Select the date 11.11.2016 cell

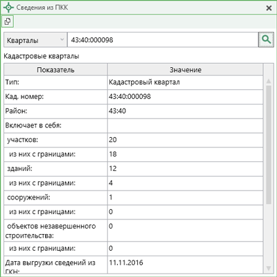(186, 265)
